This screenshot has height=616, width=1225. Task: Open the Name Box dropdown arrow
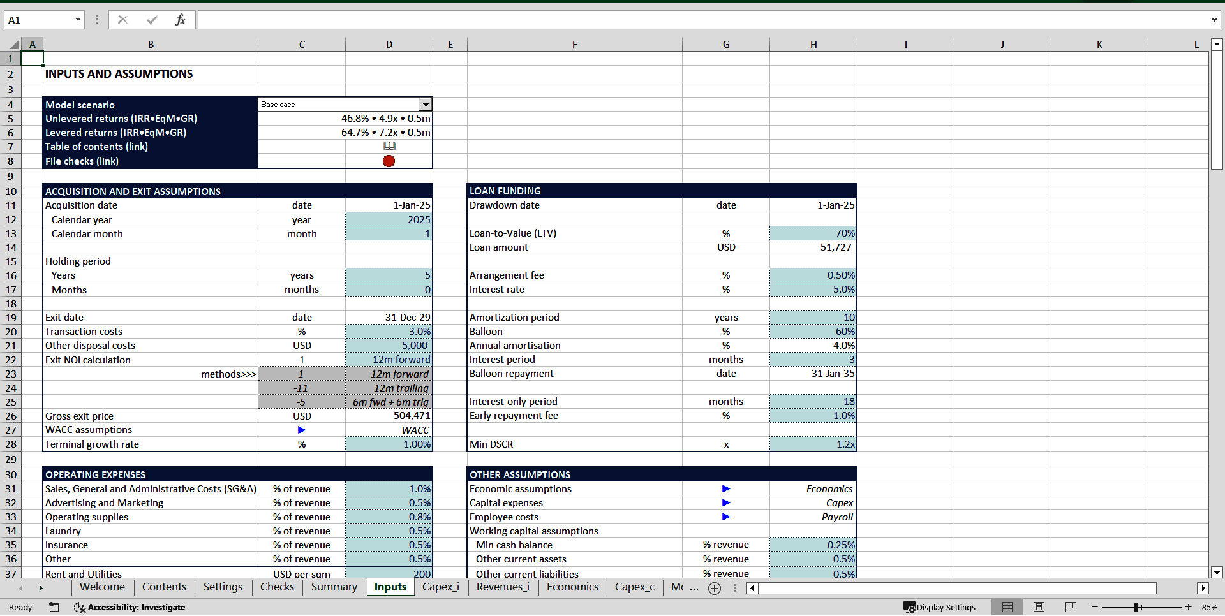[78, 20]
